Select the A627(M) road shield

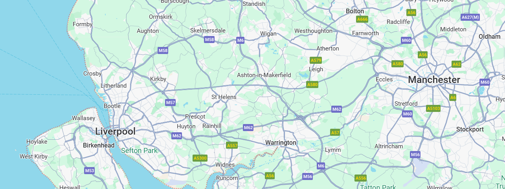470,17
